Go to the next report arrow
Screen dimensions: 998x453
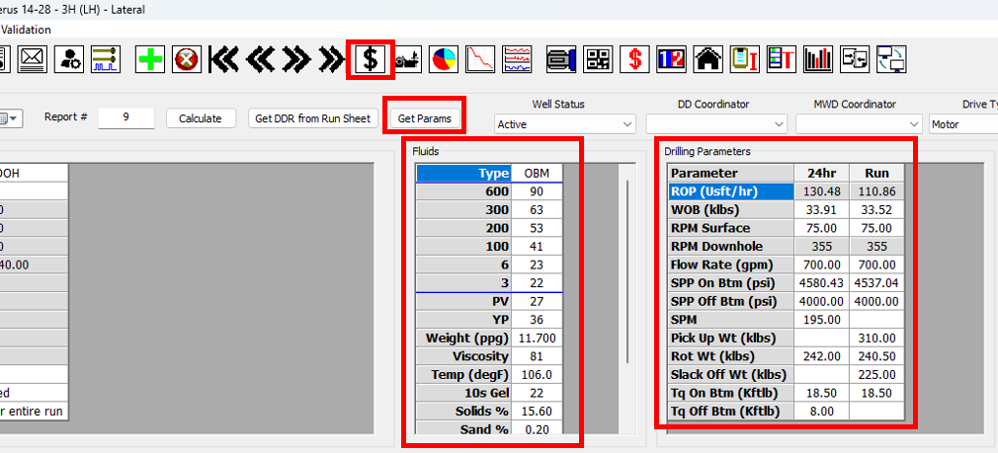[295, 59]
